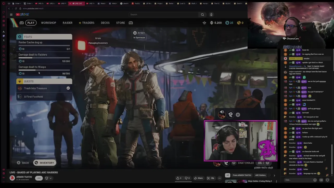
Task: Open notification bell dropdown
Action: tap(48, 178)
